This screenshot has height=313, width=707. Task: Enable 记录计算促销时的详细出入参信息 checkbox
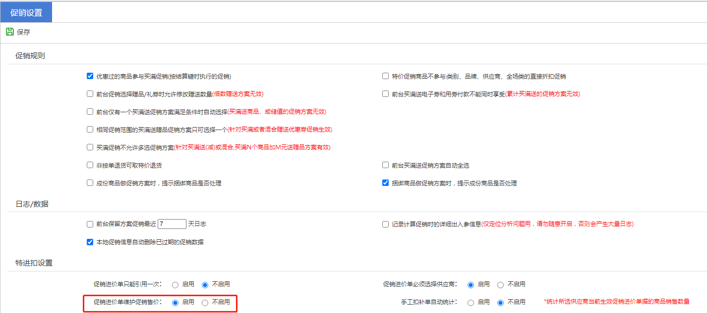pyautogui.click(x=385, y=224)
